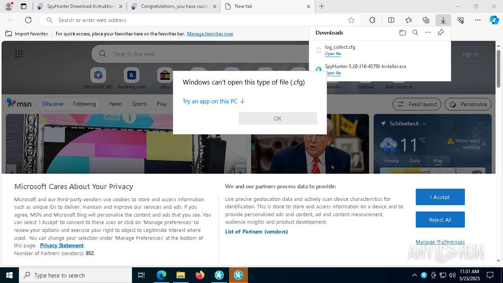This screenshot has width=503, height=283.
Task: Expand Try an app on this PC
Action: (x=214, y=101)
